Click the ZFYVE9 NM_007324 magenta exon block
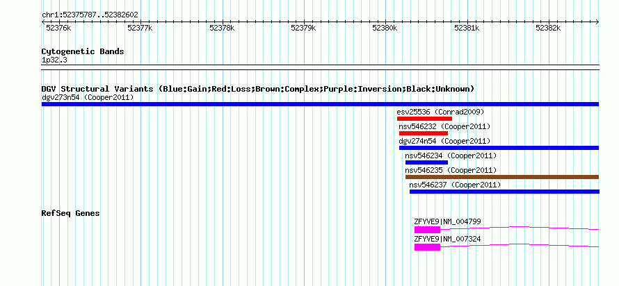The image size is (619, 286). pos(427,247)
